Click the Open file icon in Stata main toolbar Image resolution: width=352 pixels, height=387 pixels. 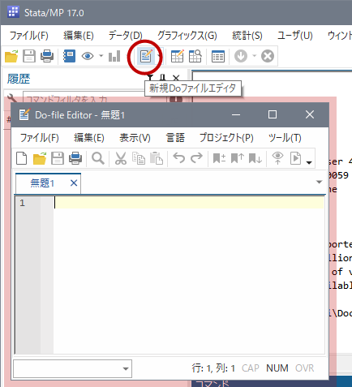[x=11, y=56]
